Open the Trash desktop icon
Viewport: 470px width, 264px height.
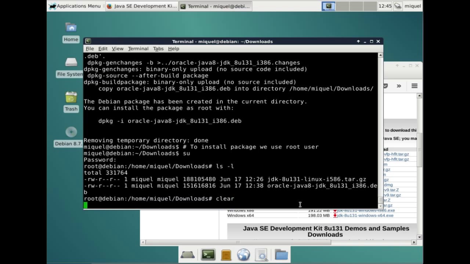click(x=71, y=102)
